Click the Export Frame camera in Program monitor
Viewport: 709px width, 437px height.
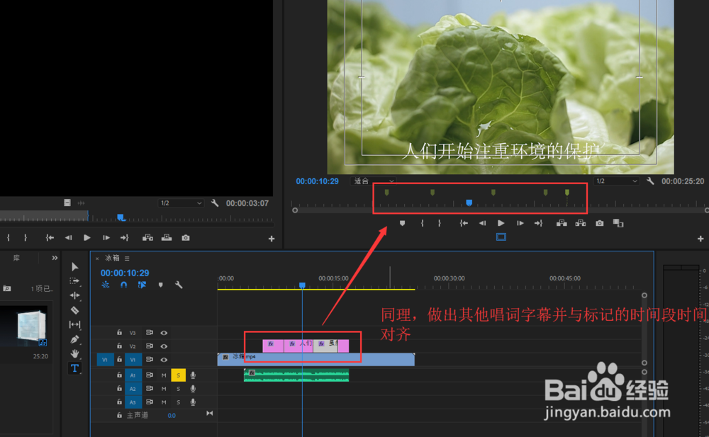(x=598, y=222)
